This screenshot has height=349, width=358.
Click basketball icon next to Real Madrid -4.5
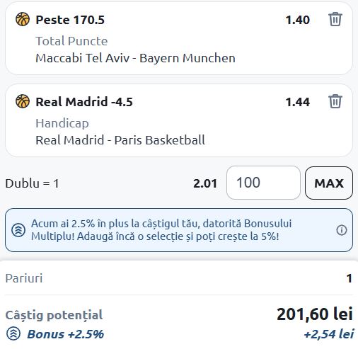pyautogui.click(x=23, y=101)
